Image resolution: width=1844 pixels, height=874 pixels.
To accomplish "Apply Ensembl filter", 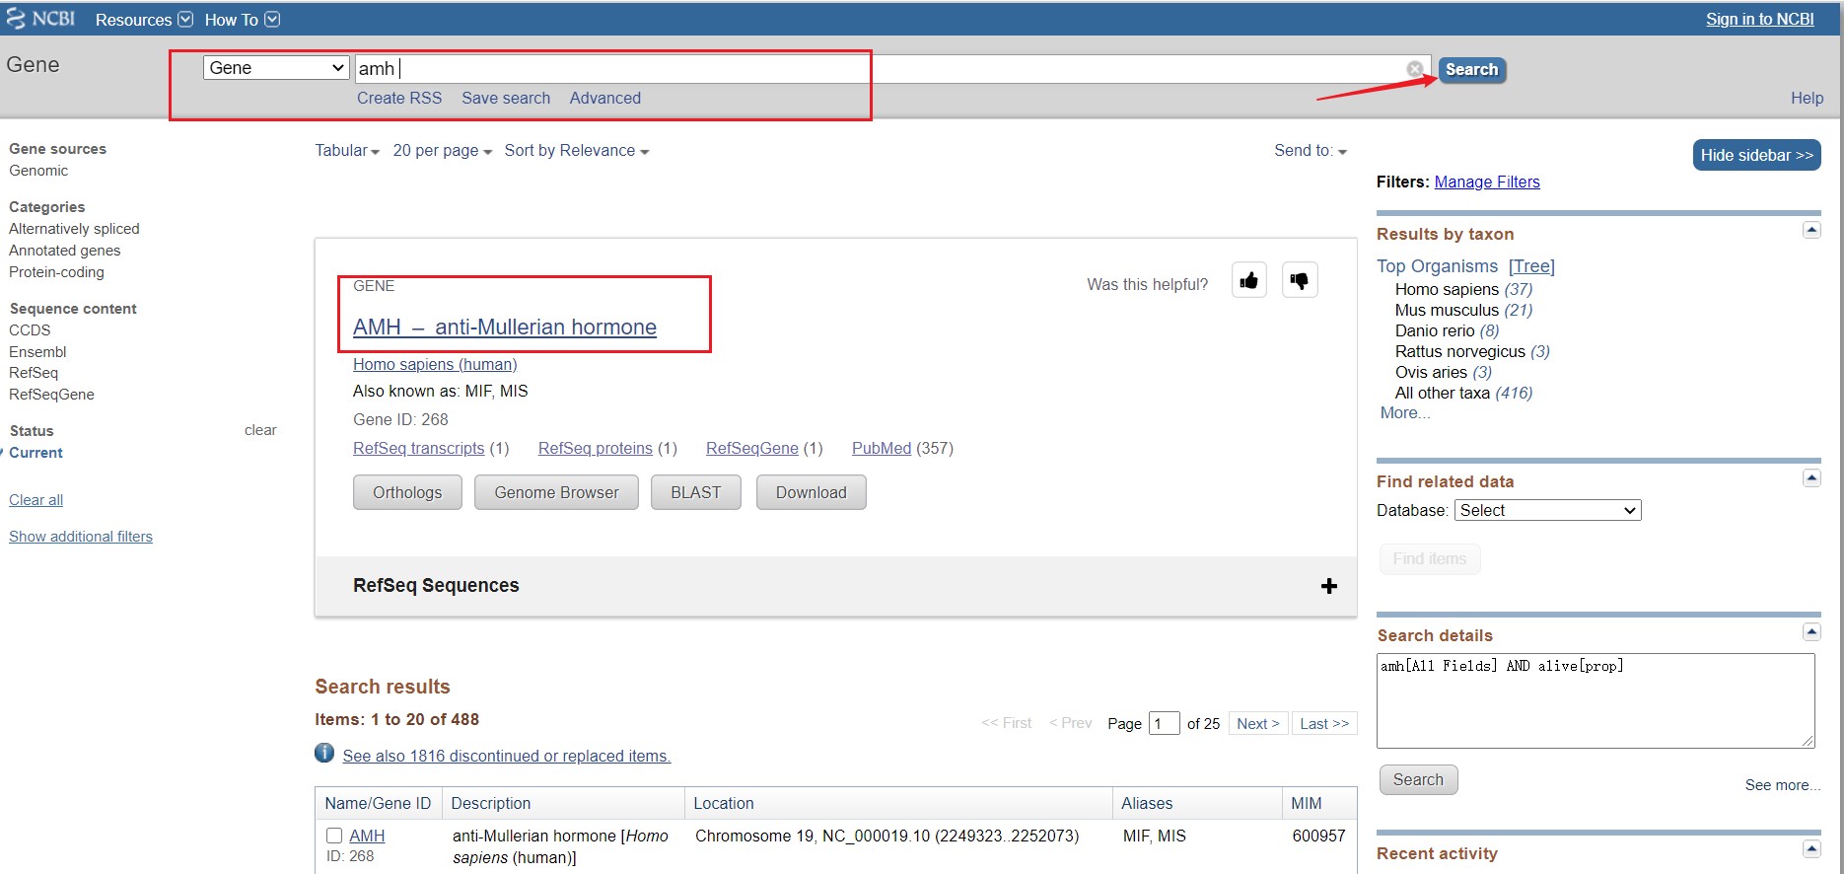I will (37, 351).
